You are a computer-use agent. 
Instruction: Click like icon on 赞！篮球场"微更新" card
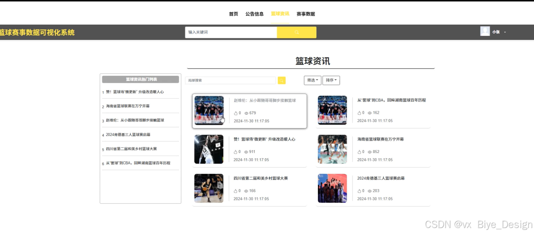pyautogui.click(x=236, y=152)
